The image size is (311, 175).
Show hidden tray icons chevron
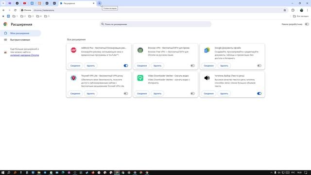(271, 173)
